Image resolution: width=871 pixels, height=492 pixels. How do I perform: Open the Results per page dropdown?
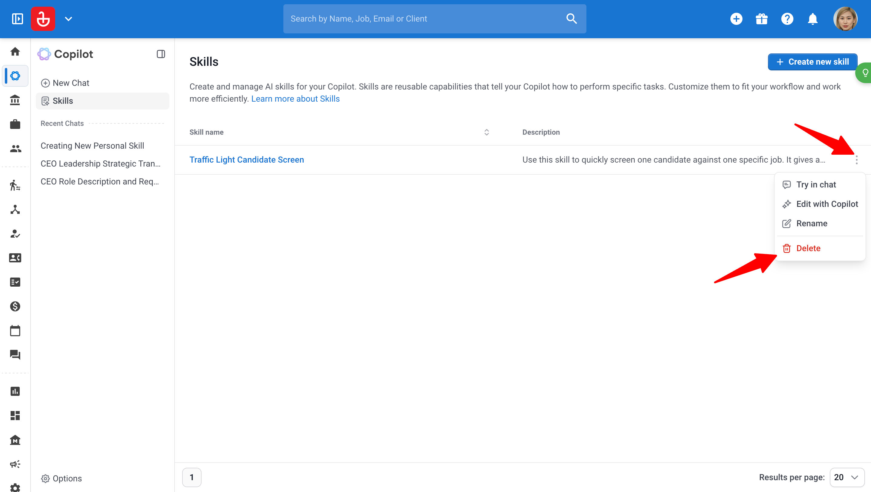[847, 477]
